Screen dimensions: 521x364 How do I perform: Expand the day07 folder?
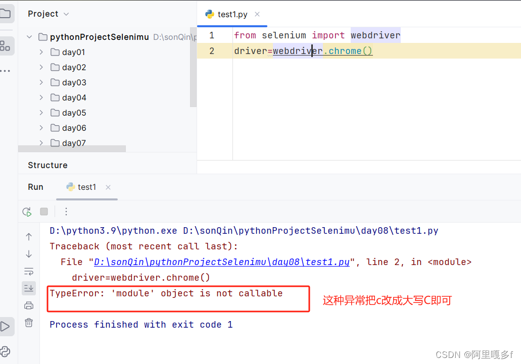pyautogui.click(x=41, y=143)
